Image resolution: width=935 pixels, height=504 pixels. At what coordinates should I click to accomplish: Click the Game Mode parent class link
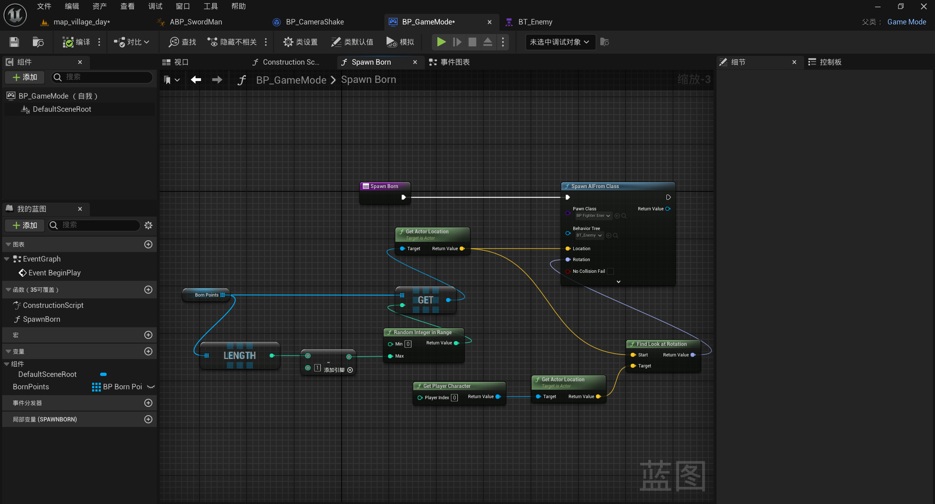click(x=907, y=22)
